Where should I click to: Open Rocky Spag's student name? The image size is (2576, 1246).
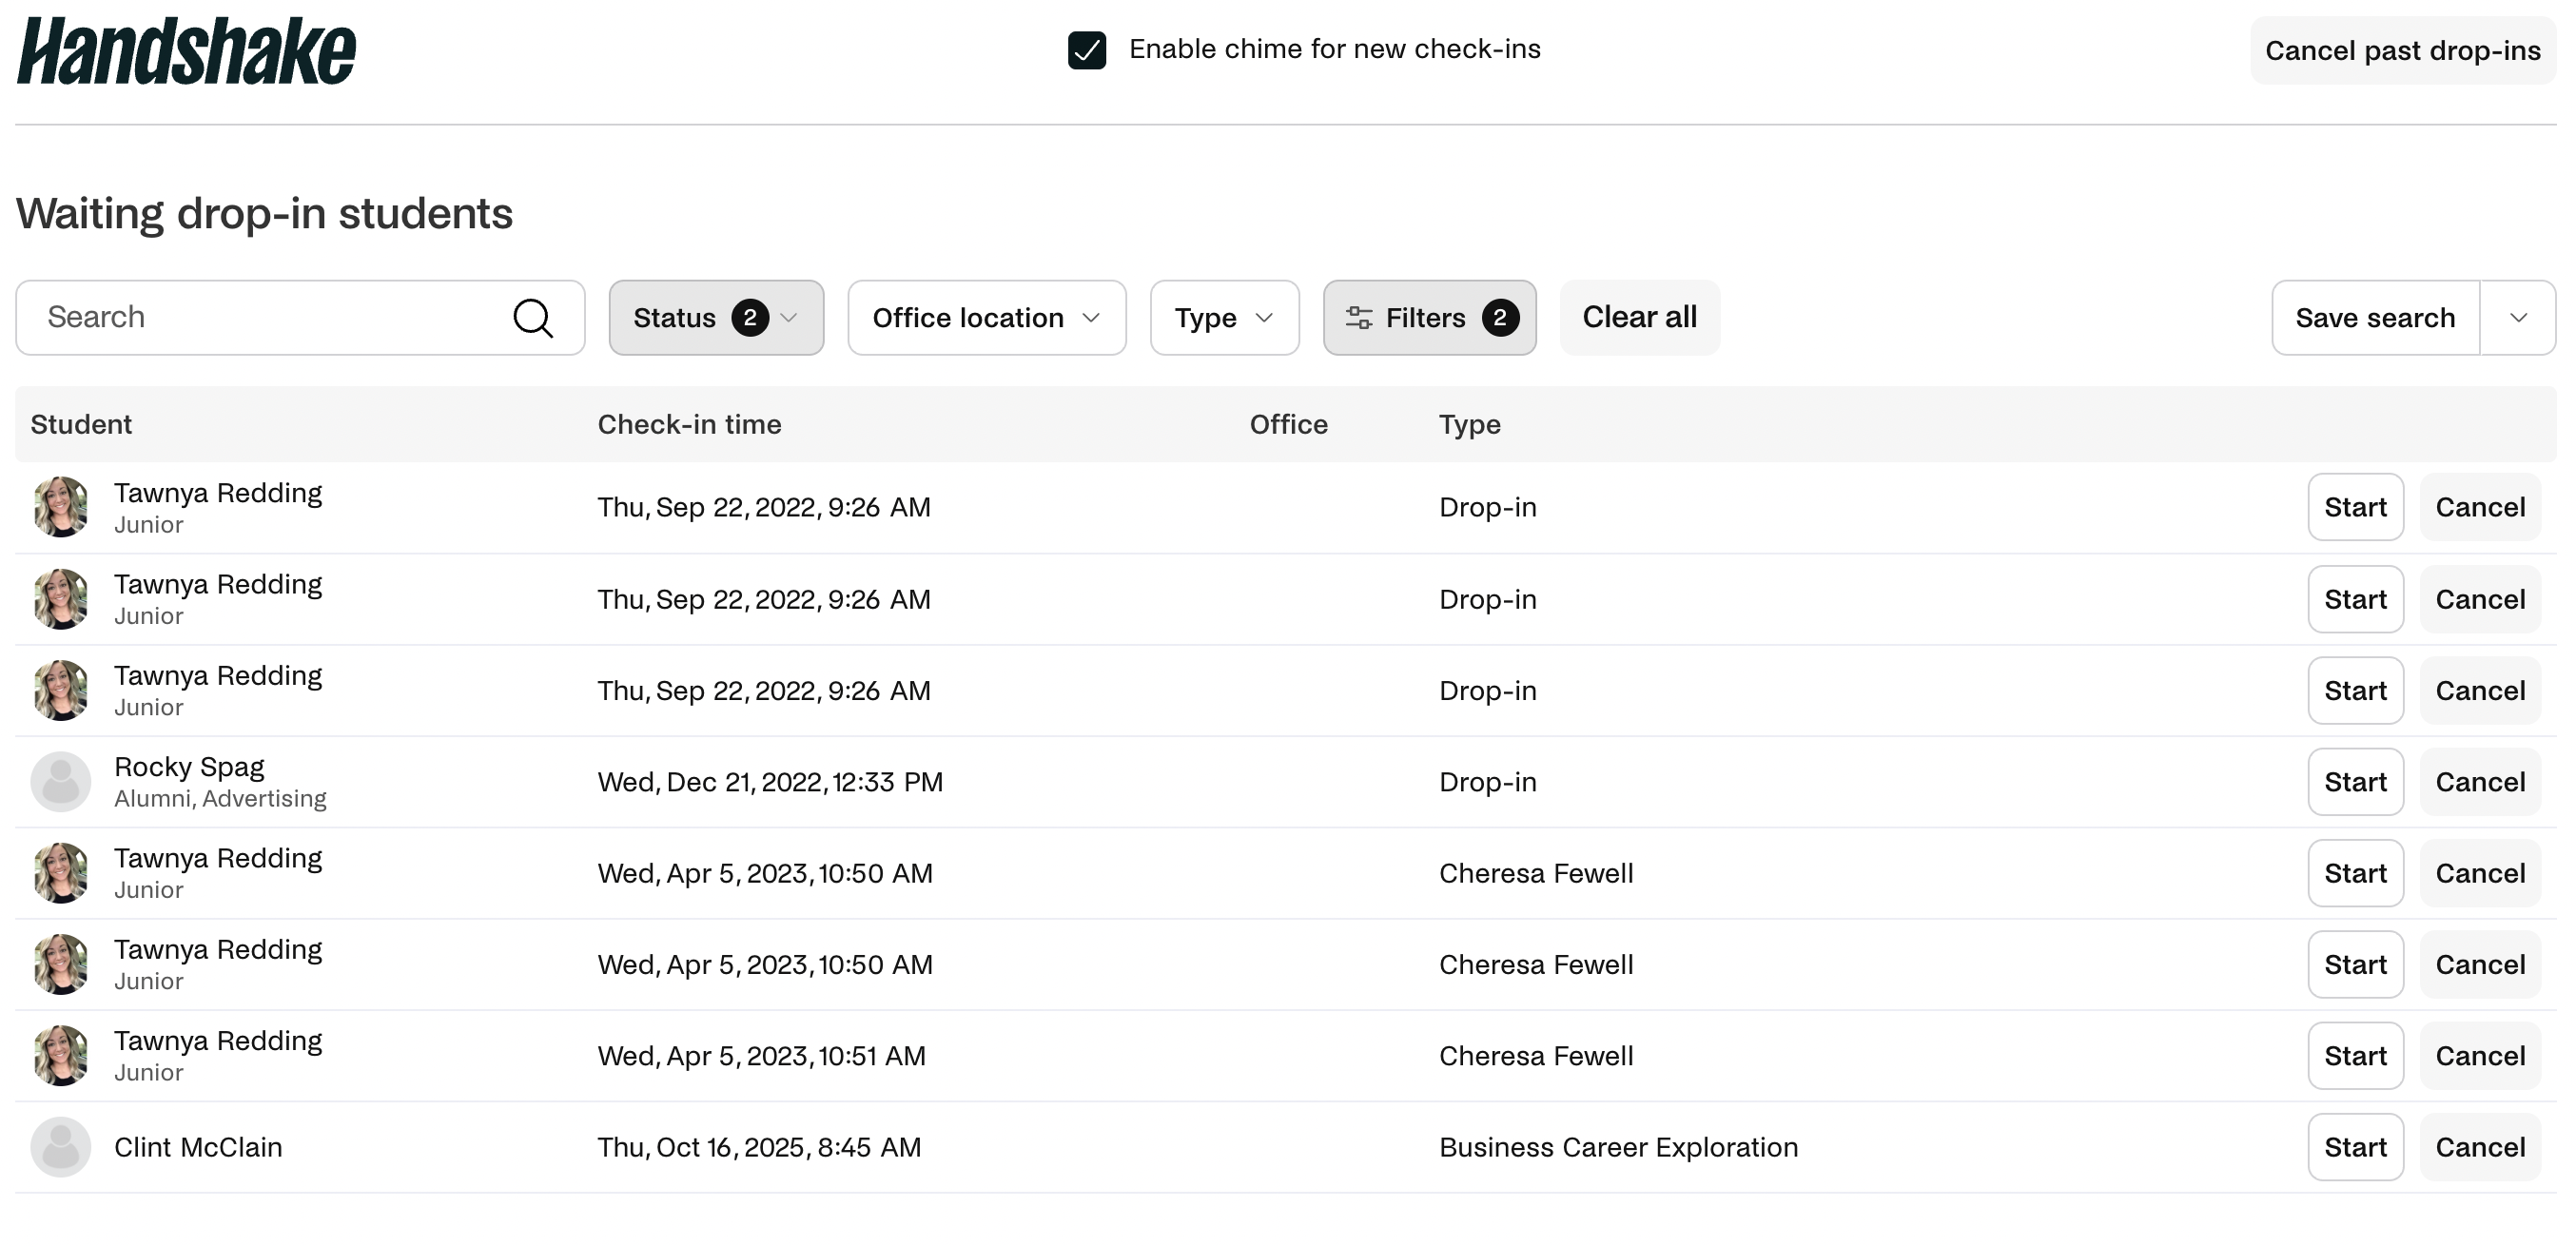pyautogui.click(x=189, y=767)
